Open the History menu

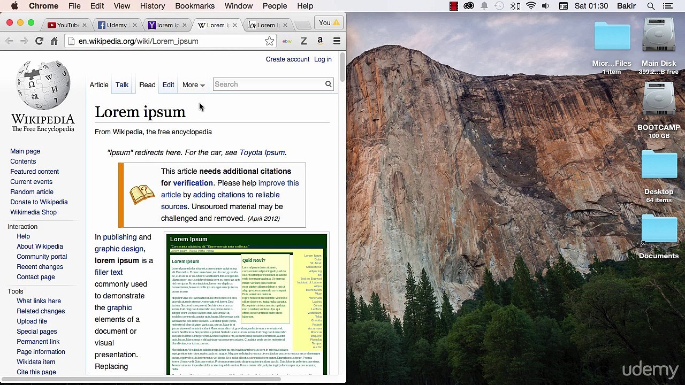pyautogui.click(x=153, y=6)
